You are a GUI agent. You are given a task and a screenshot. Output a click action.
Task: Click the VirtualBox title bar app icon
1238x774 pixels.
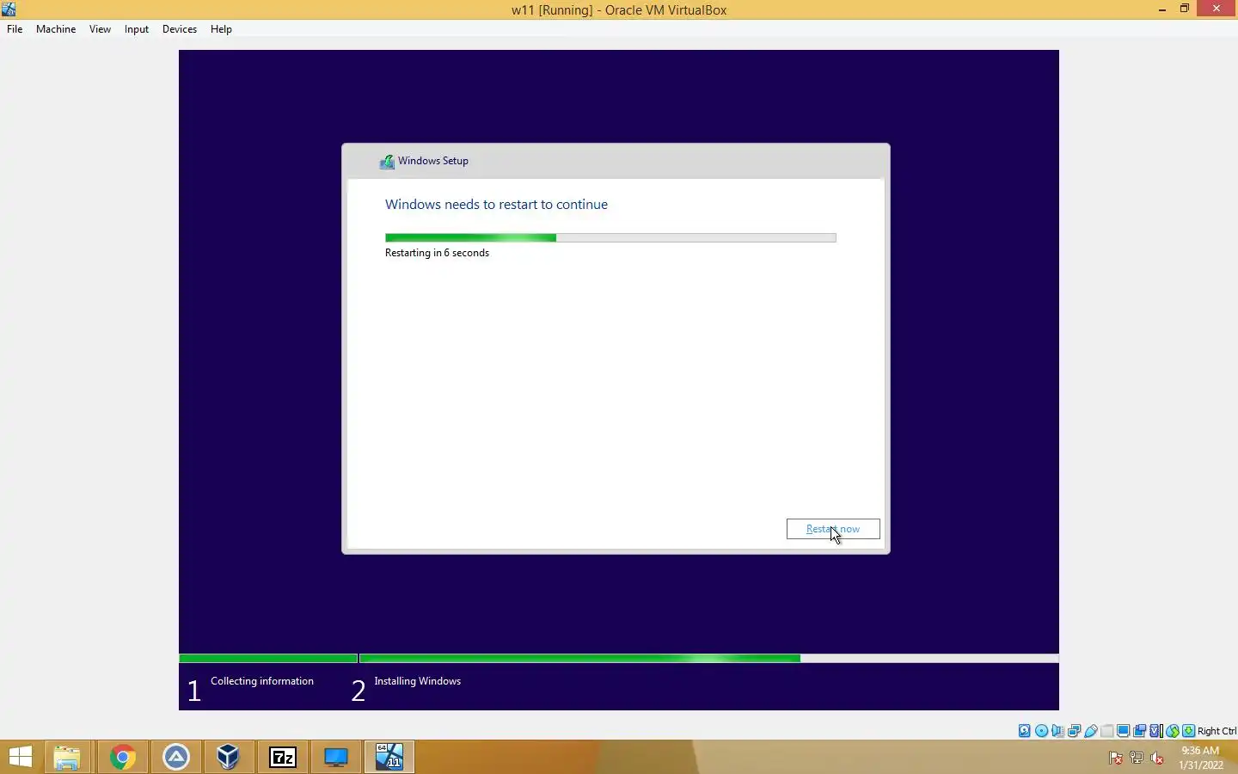pyautogui.click(x=9, y=9)
